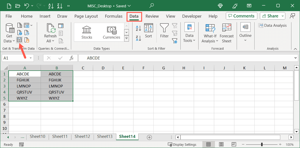The width and height of the screenshot is (300, 148).
Task: Open custom Sort dialog
Action: 149,31
